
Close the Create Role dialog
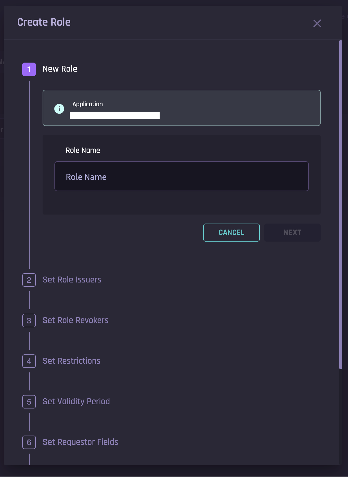pyautogui.click(x=317, y=23)
